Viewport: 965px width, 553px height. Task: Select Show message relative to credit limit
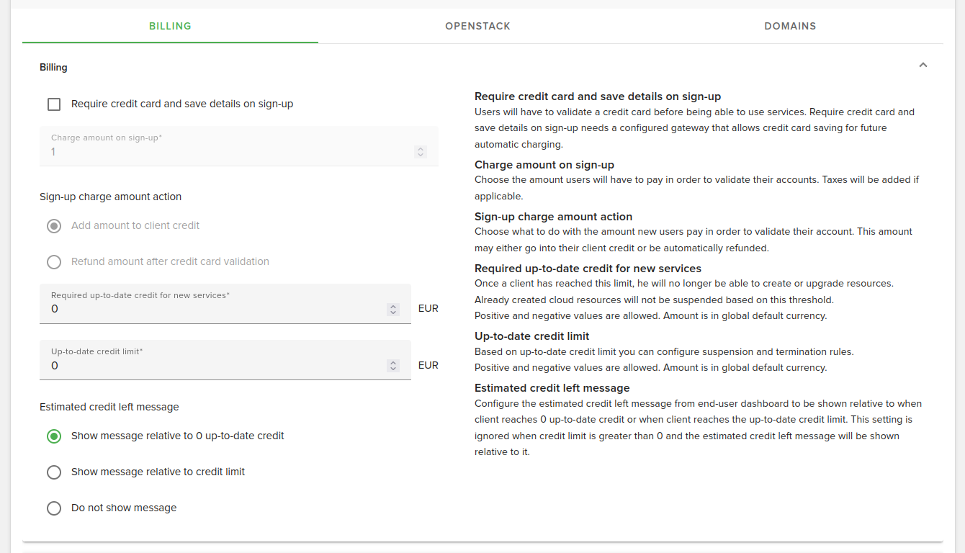pos(54,472)
